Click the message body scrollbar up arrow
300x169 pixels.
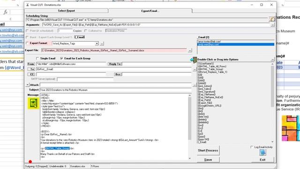(x=189, y=95)
